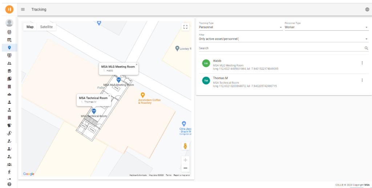The image size is (372, 188).
Task: Click Report a map error link
Action: click(x=182, y=175)
